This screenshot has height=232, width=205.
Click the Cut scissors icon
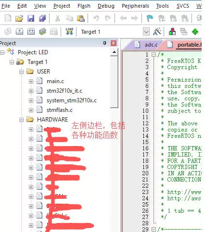click(x=57, y=18)
